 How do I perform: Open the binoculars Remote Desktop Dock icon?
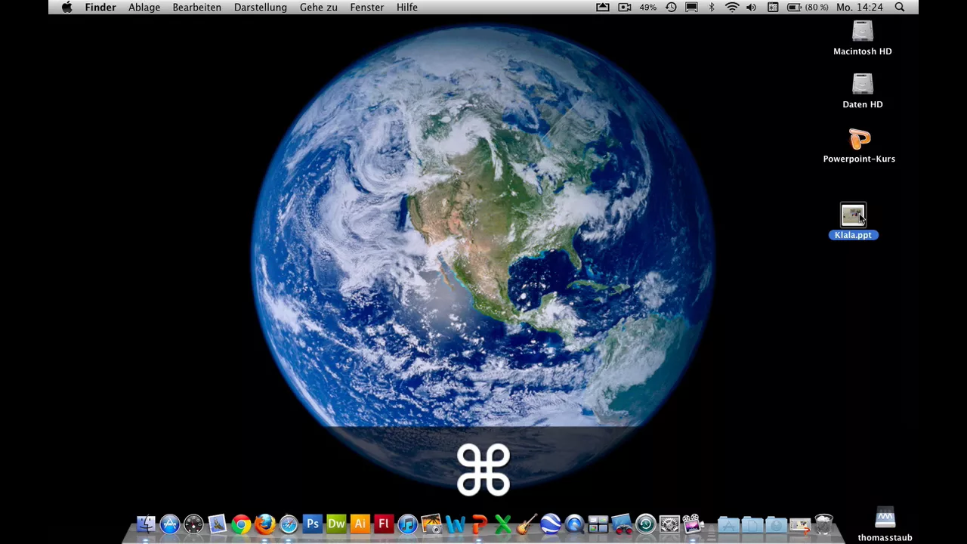point(622,524)
